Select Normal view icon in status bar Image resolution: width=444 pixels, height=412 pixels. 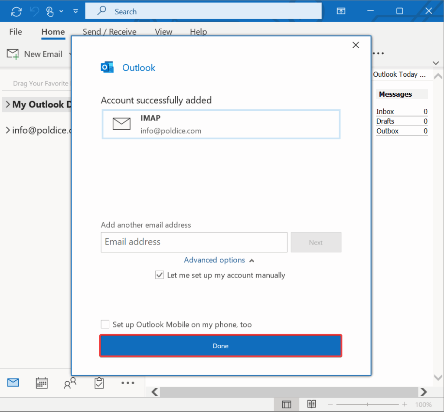pyautogui.click(x=286, y=404)
